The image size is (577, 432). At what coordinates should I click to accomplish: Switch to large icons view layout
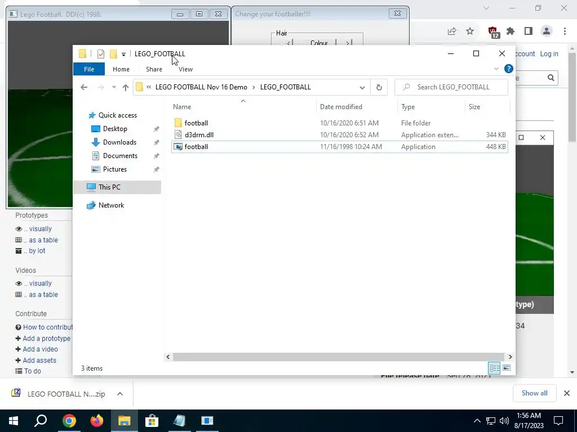pyautogui.click(x=507, y=368)
